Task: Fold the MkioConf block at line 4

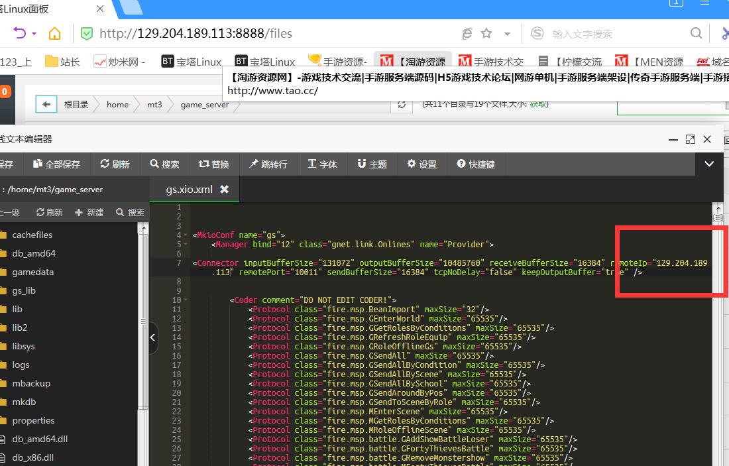Action: point(186,235)
